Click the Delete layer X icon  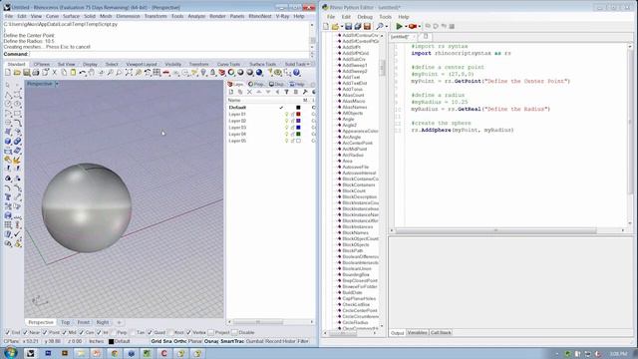pos(249,92)
